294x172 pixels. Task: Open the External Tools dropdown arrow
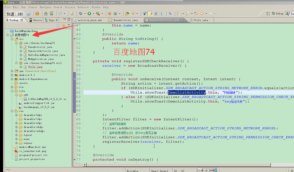(102, 14)
